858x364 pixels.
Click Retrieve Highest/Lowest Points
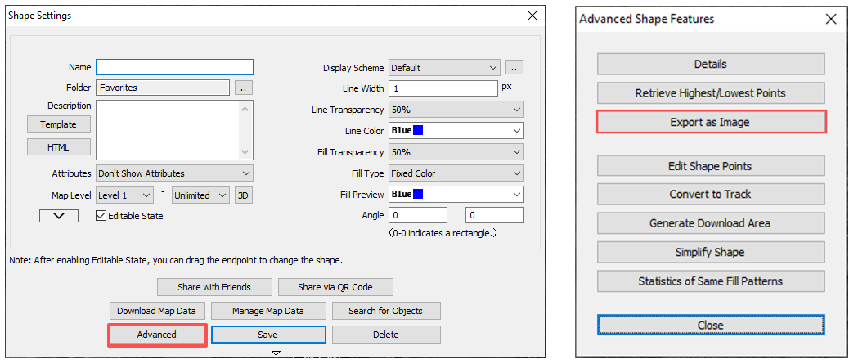[x=710, y=93]
